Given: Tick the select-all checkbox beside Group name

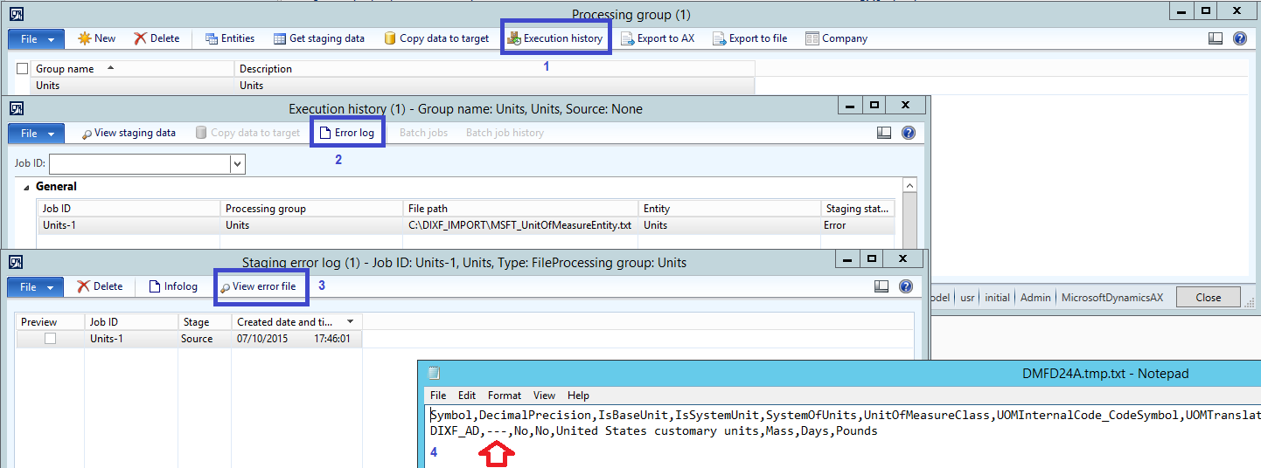Looking at the screenshot, I should pos(23,69).
